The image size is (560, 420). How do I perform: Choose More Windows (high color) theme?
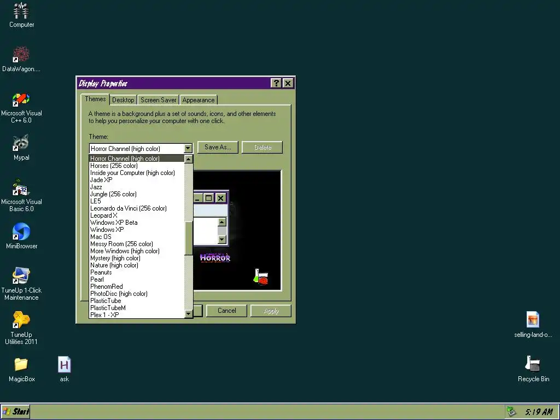[136, 251]
